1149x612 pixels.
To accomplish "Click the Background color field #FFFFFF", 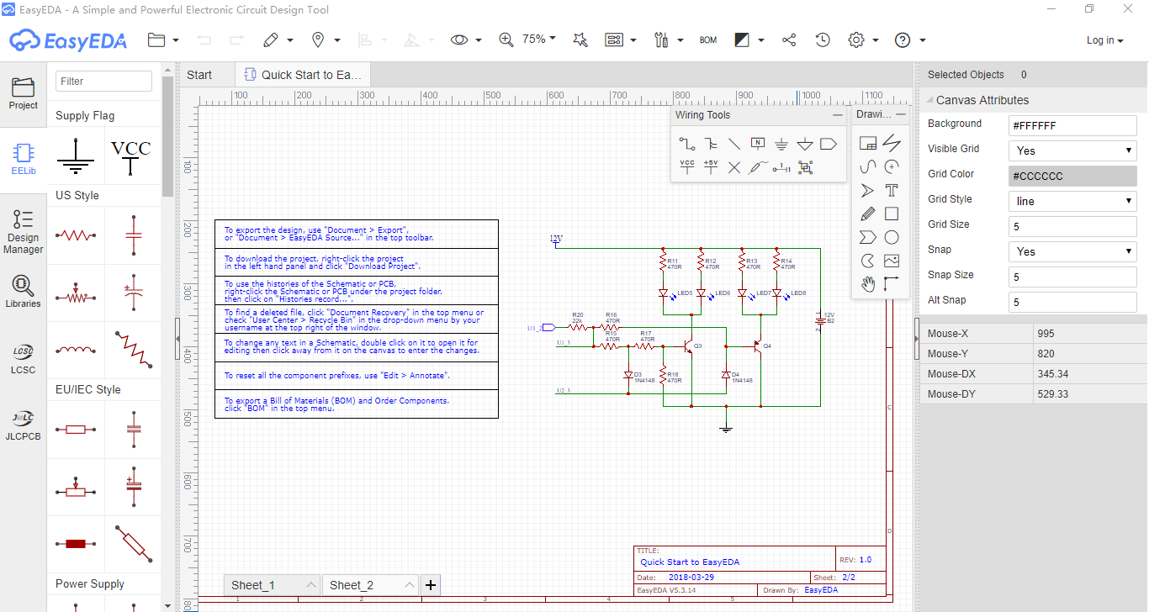I will [x=1072, y=125].
